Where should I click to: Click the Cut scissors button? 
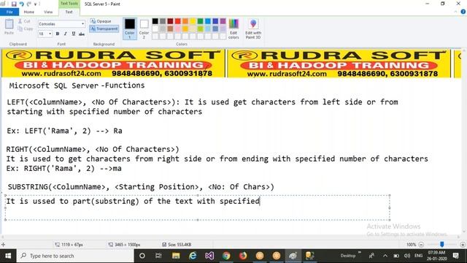click(x=24, y=21)
